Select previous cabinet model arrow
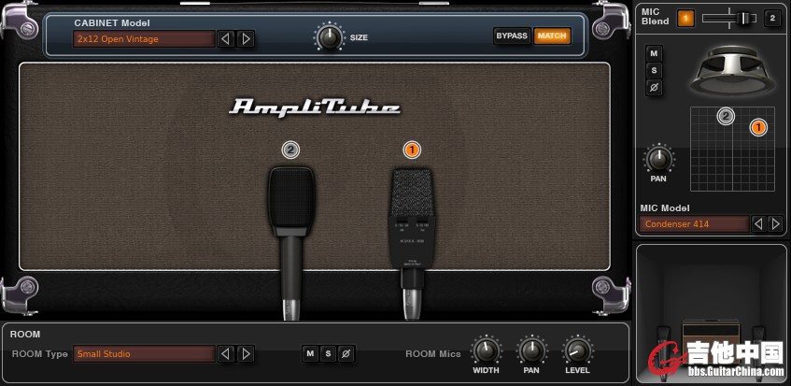Viewport: 791px width, 386px height. (x=226, y=39)
